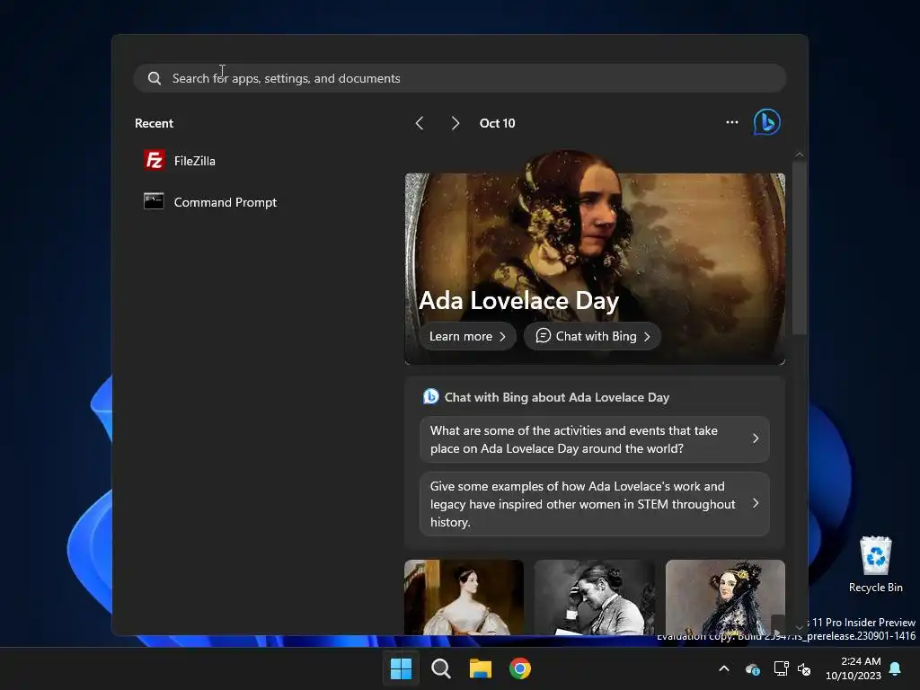Open Command Prompt from the Recent list
This screenshot has width=920, height=690.
click(210, 202)
